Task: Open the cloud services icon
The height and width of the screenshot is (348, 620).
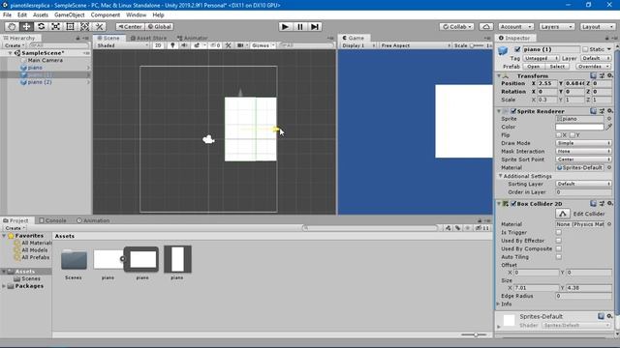Action: (x=486, y=26)
